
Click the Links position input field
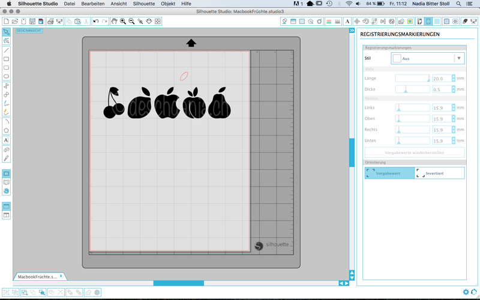pos(443,108)
